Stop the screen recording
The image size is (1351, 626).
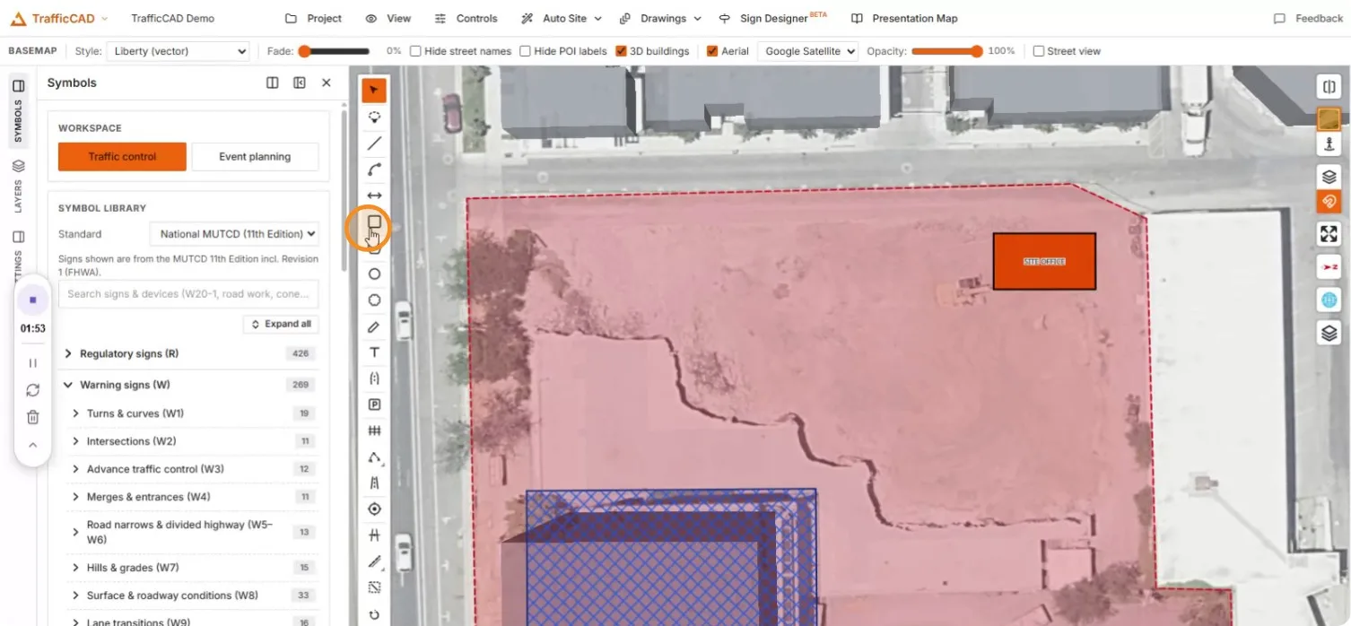pyautogui.click(x=32, y=300)
